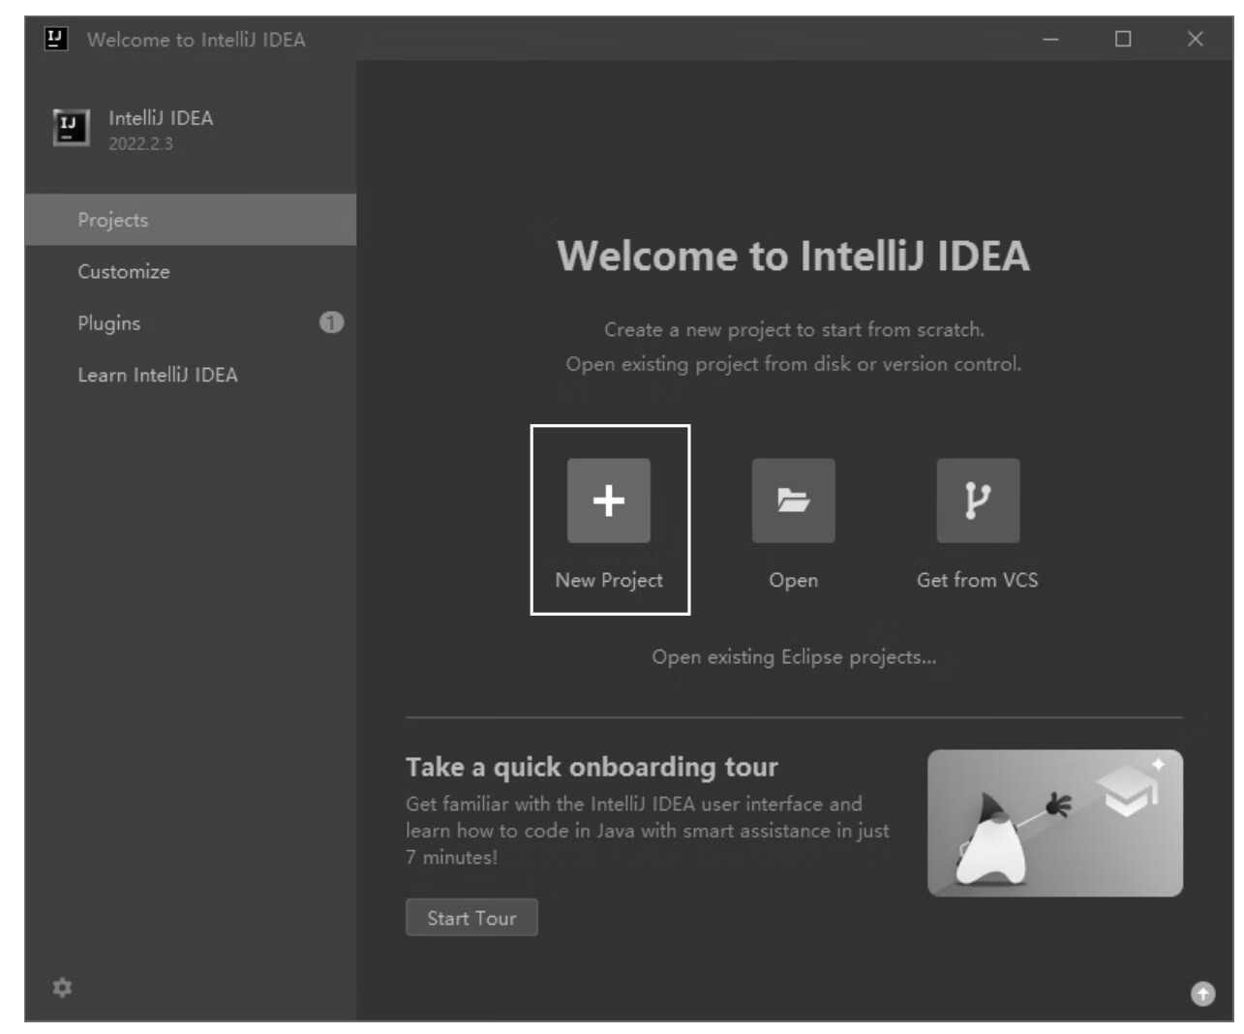Click the app icon in the title bar
The image size is (1244, 1034).
56,39
